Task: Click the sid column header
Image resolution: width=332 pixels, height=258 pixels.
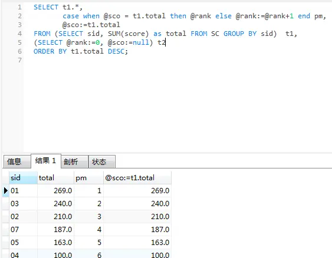Action: [x=23, y=178]
